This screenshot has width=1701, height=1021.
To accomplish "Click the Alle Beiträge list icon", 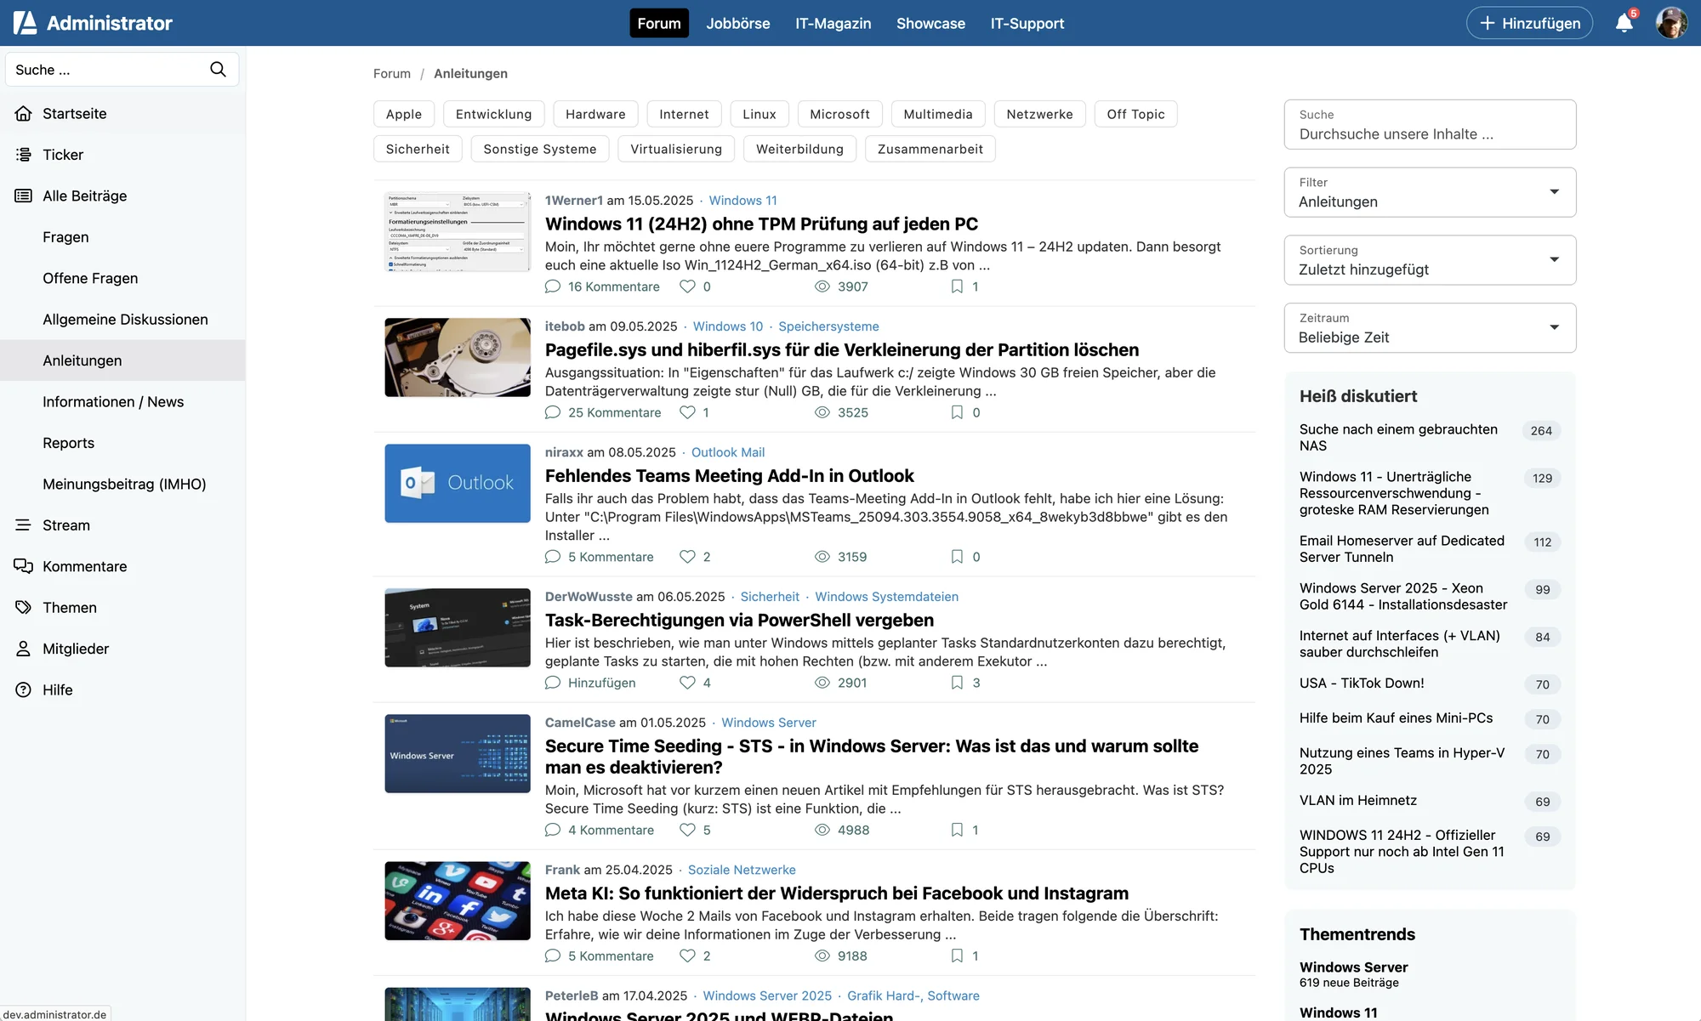I will tap(24, 196).
